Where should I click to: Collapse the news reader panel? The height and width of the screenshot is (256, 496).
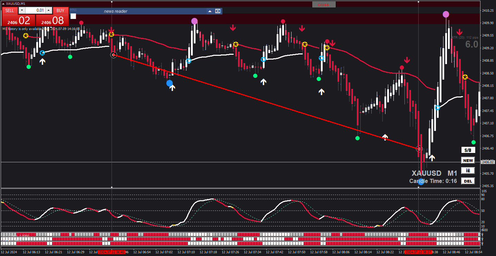[210, 11]
